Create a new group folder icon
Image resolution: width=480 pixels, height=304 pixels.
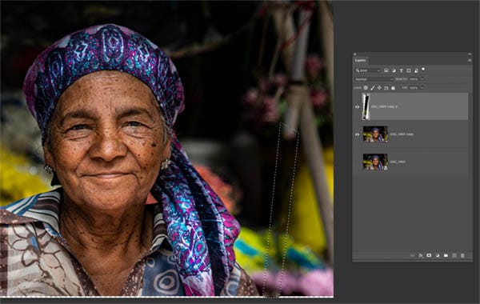tap(446, 255)
